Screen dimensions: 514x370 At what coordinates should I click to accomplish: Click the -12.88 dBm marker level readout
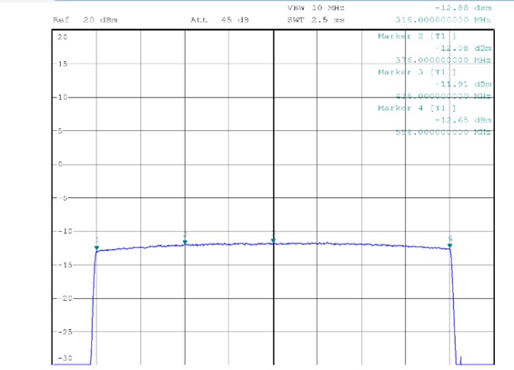(x=463, y=8)
